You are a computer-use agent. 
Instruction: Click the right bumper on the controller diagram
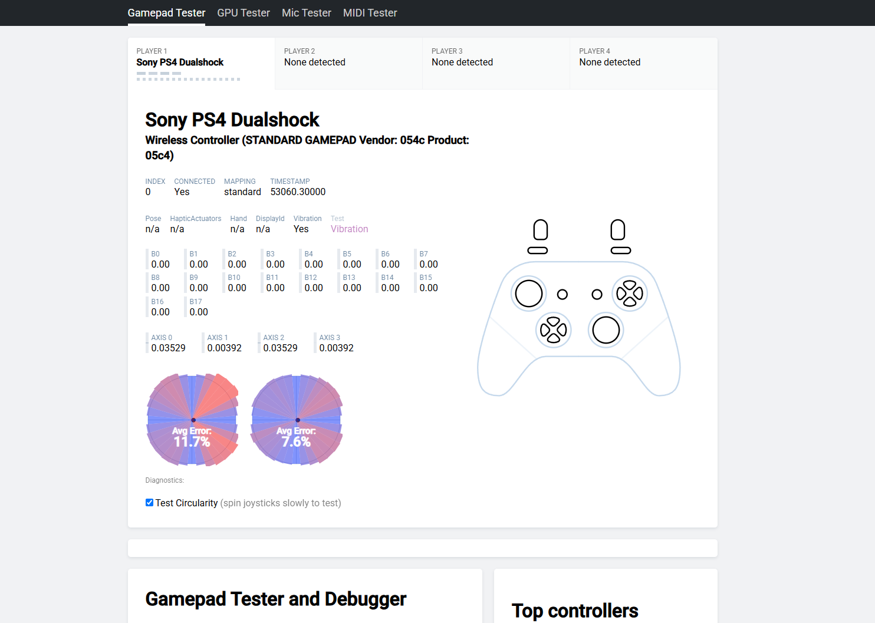coord(621,250)
